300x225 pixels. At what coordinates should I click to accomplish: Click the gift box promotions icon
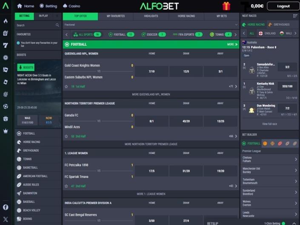click(226, 6)
